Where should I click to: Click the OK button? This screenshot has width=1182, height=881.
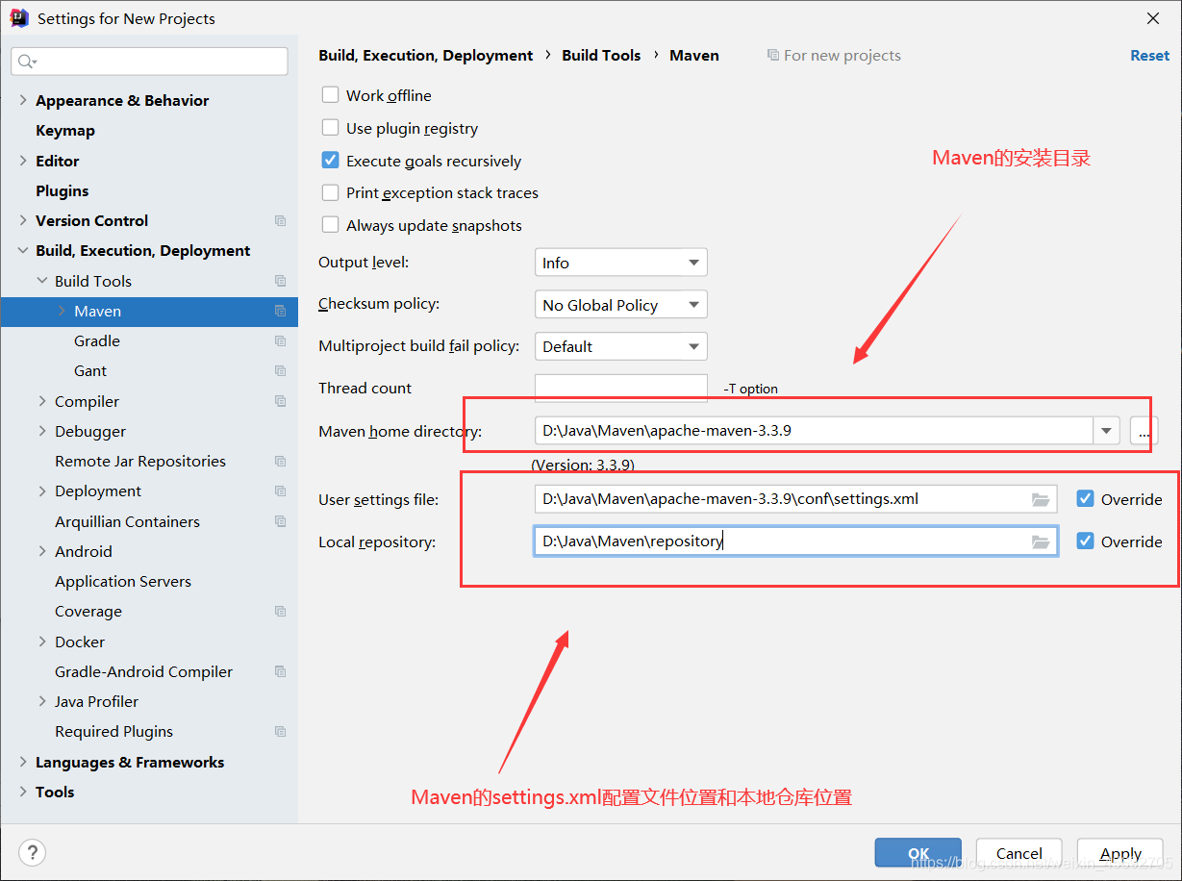918,853
